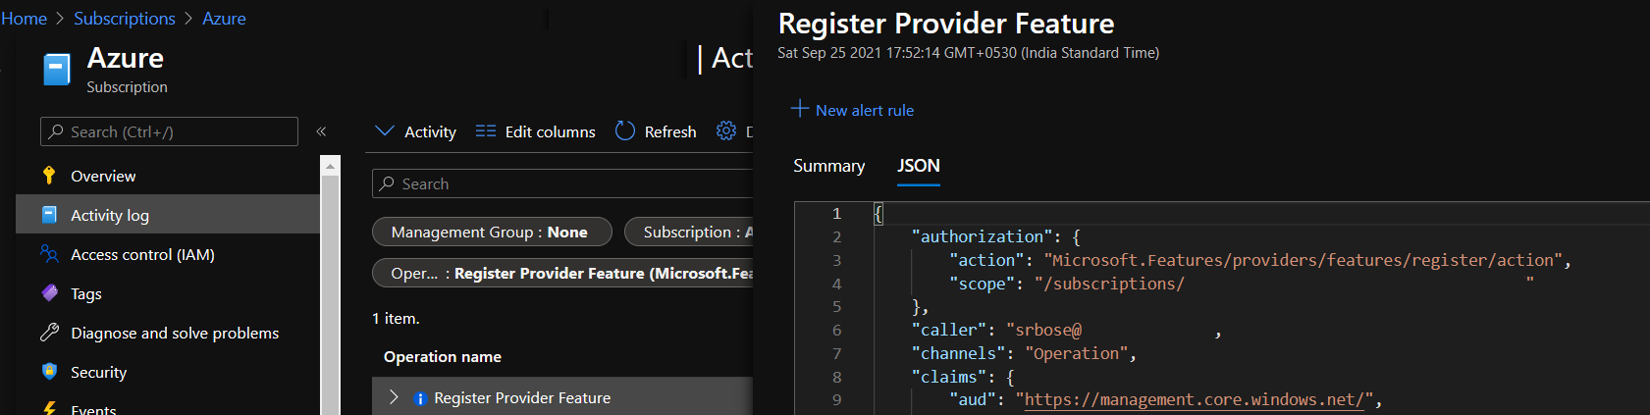Click the JSON "claims" line
The width and height of the screenshot is (1650, 415).
[962, 377]
